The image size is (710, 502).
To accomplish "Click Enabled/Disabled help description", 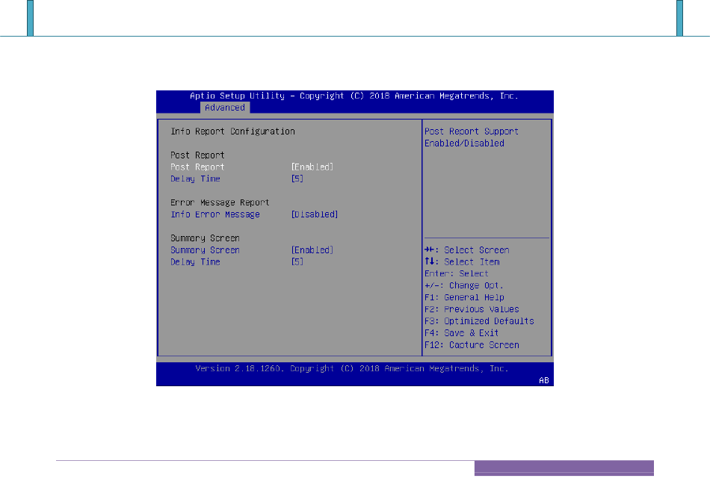I will click(464, 143).
